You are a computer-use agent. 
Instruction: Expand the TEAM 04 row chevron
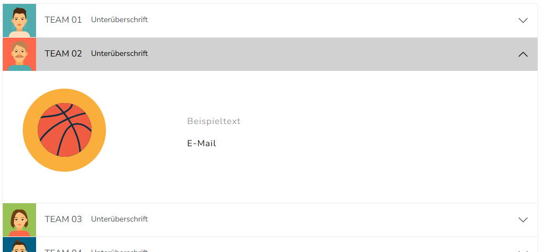523,250
